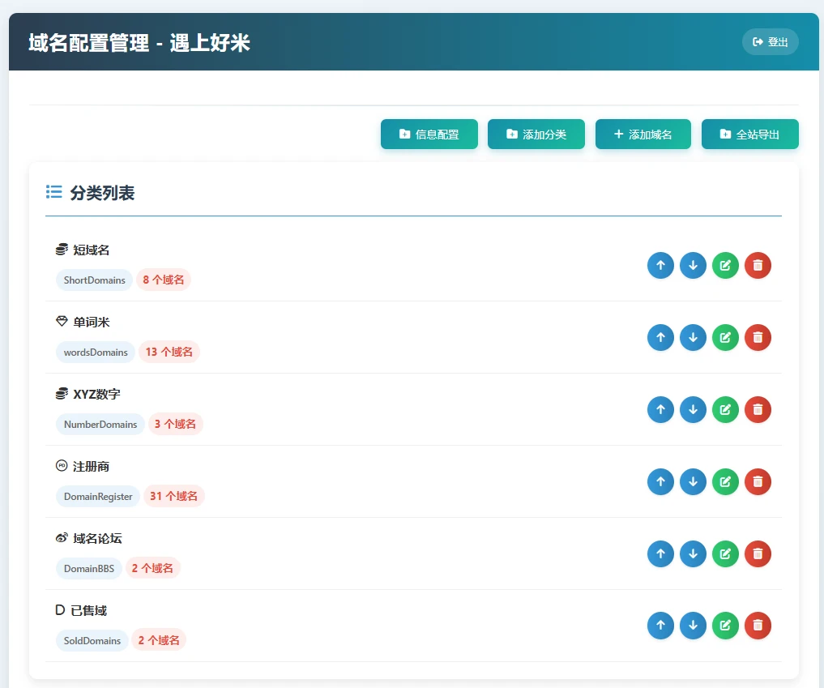Edit the 域名论坛 category

pos(725,553)
